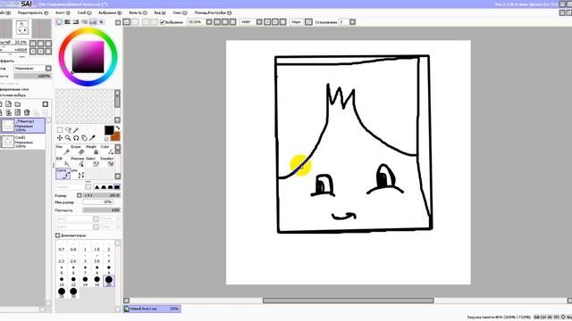
Task: Select brush size 30 preset
Action: pos(73,293)
